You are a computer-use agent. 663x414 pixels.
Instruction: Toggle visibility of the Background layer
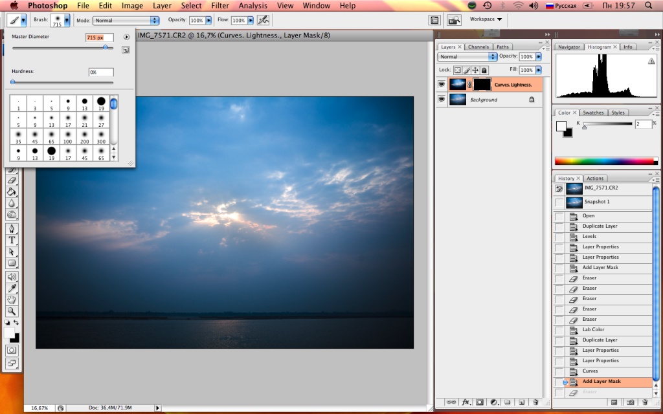tap(442, 100)
